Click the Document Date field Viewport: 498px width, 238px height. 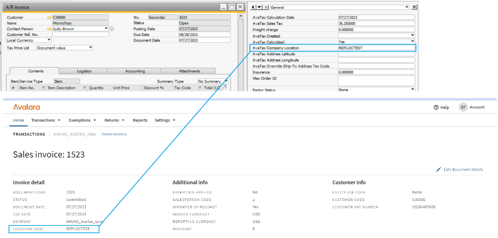coord(205,40)
